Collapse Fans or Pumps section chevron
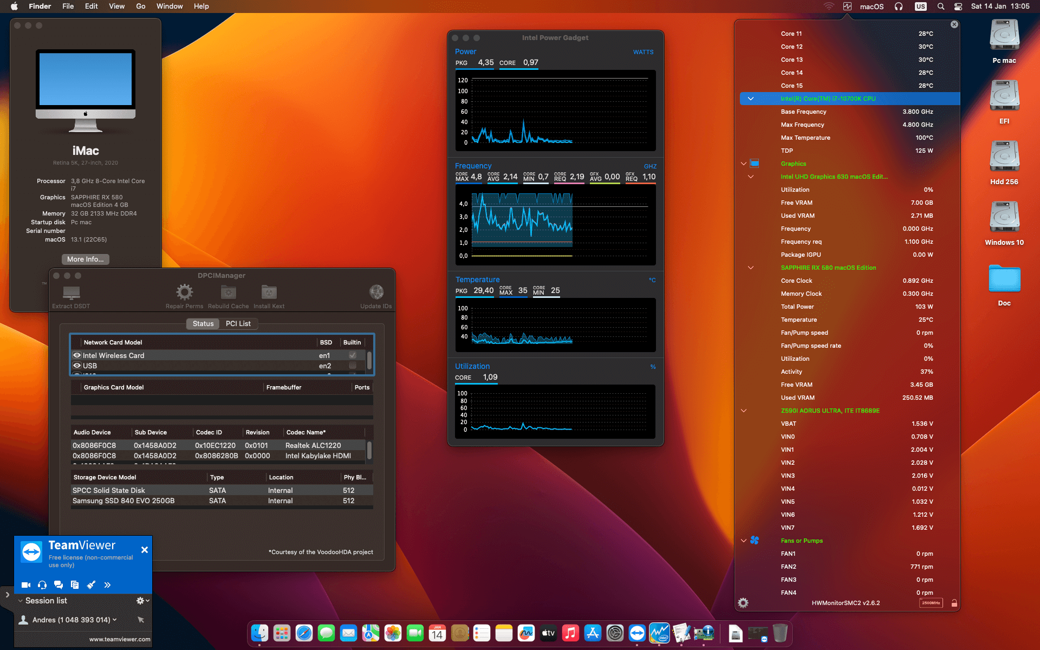Viewport: 1040px width, 650px height. [x=744, y=541]
